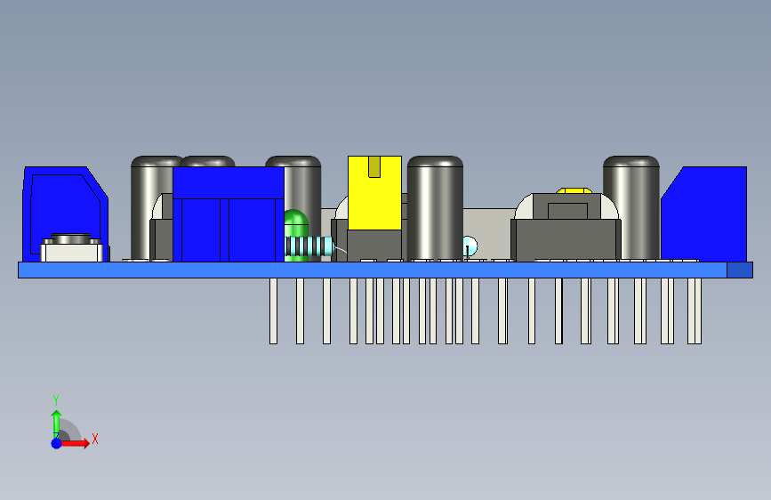This screenshot has width=771, height=500.
Task: Select the leftmost header pin below the board
Action: click(273, 311)
